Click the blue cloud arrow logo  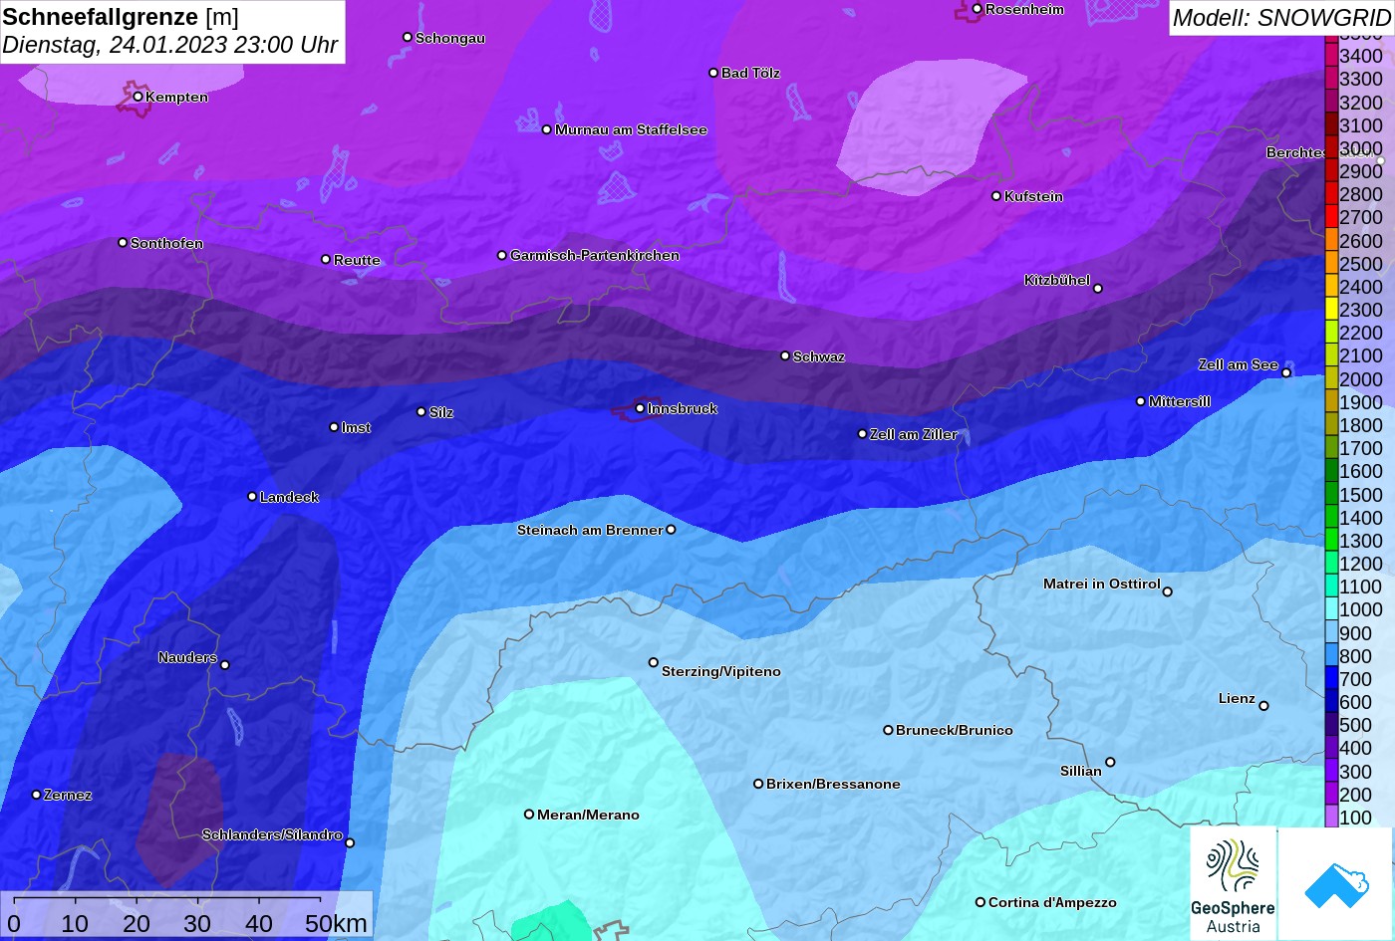[x=1336, y=883]
